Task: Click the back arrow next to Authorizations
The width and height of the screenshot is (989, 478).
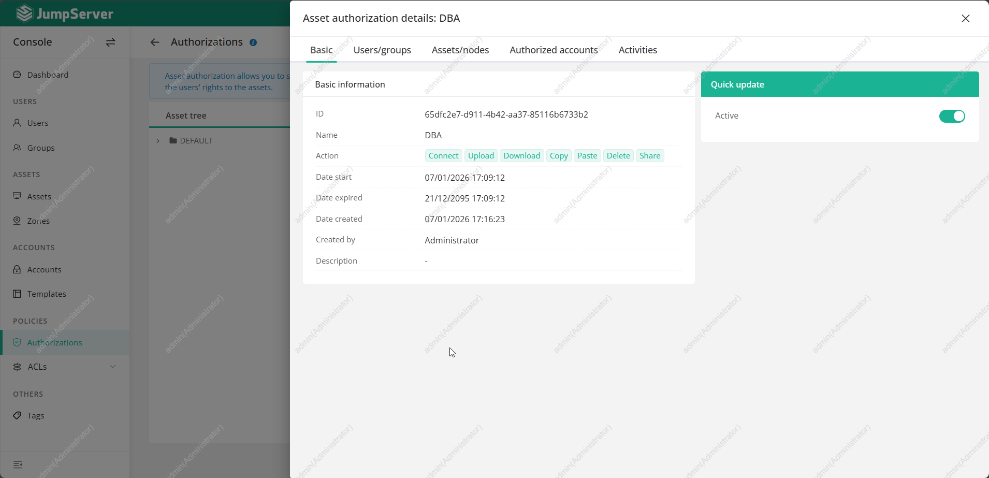Action: pos(155,42)
